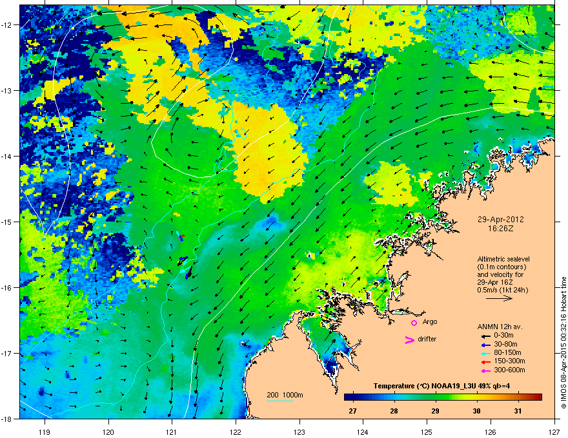
Task: Click the colorbar tick label 27
Action: click(352, 410)
